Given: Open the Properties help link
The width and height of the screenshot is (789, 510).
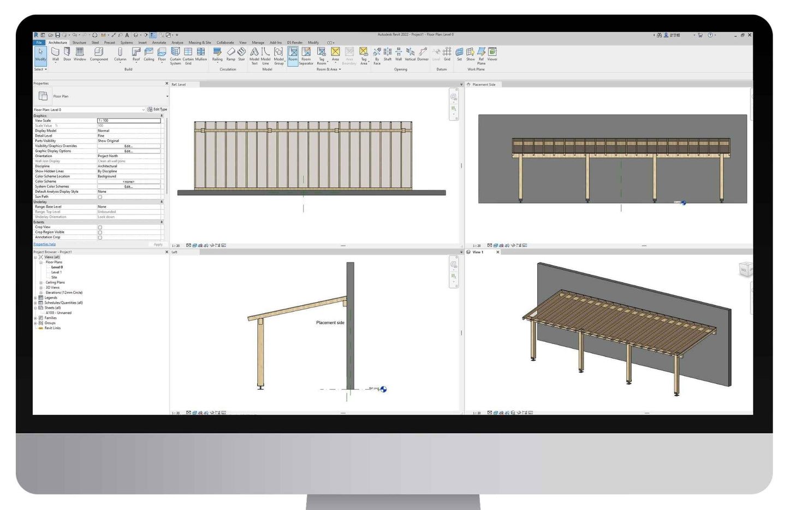Looking at the screenshot, I should coord(45,244).
